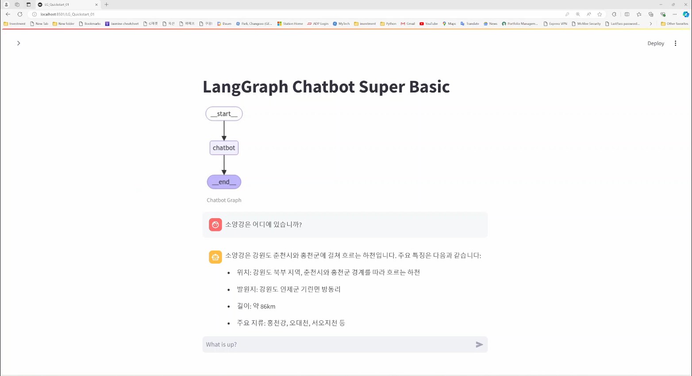Image resolution: width=692 pixels, height=376 pixels.
Task: Click the chatbot node in the graph
Action: pyautogui.click(x=224, y=148)
